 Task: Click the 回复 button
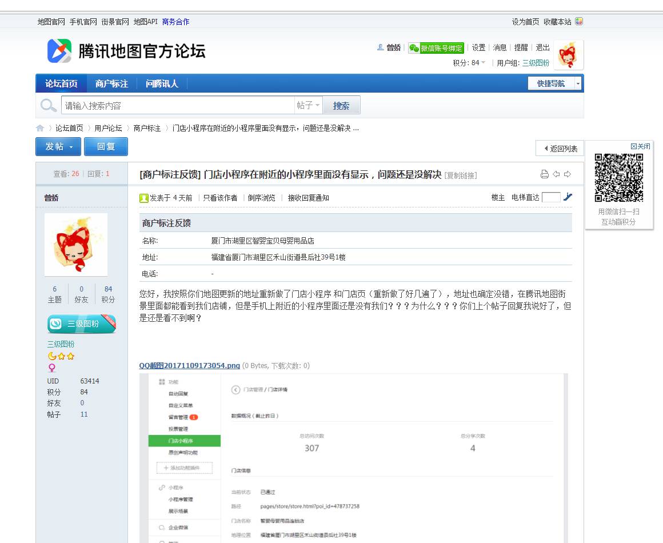(106, 146)
